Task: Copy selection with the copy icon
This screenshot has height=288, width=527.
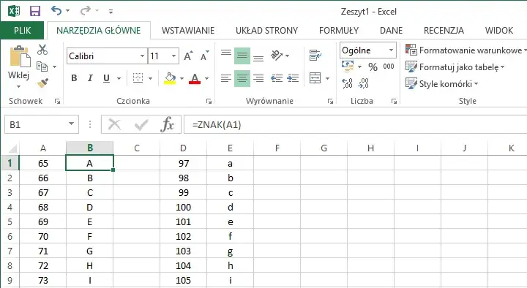Action: point(42,67)
